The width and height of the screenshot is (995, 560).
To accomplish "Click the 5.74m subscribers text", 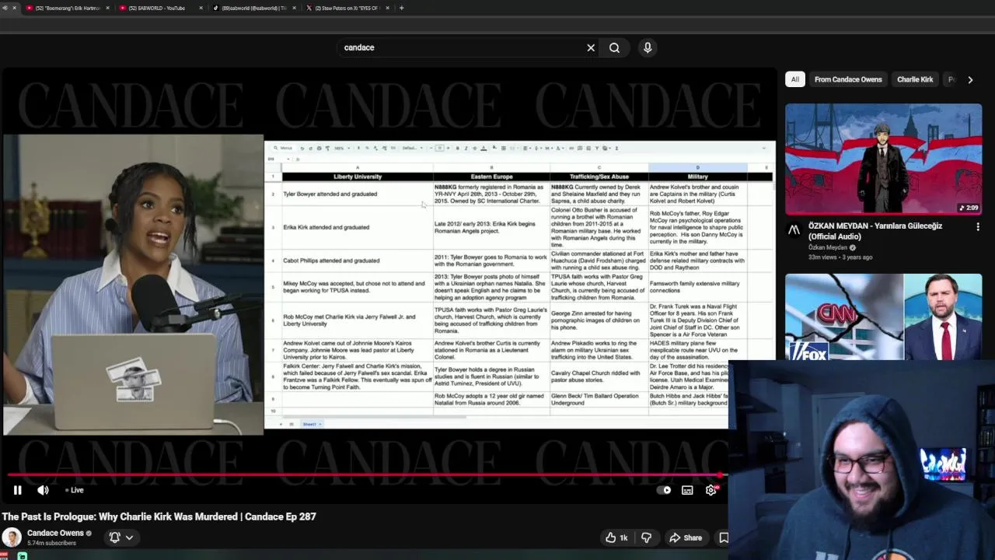I will [x=51, y=543].
